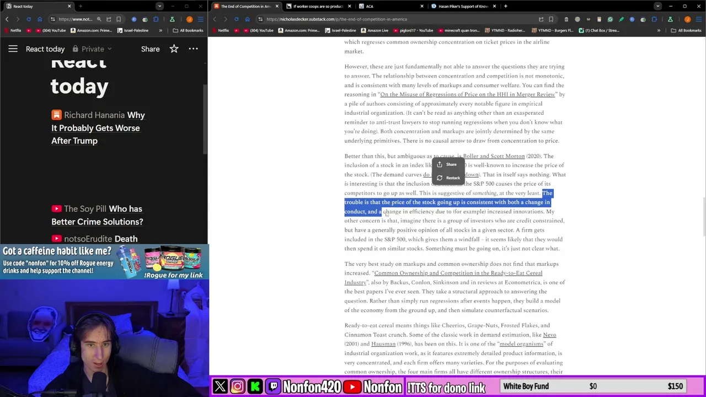Open All Bookmarks folder in left window
This screenshot has height=397, width=706.
pyautogui.click(x=188, y=30)
